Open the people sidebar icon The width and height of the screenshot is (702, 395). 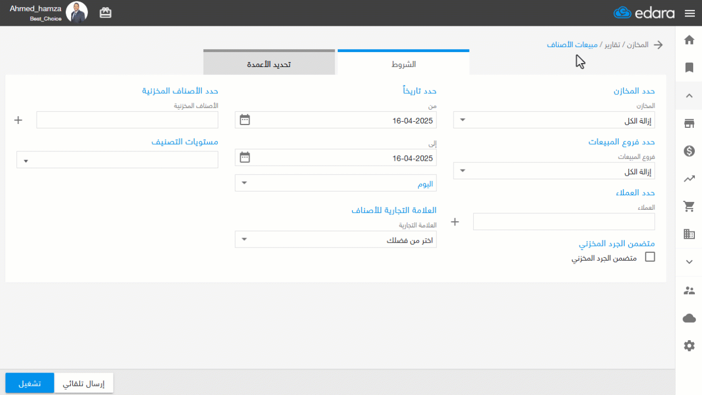[689, 290]
